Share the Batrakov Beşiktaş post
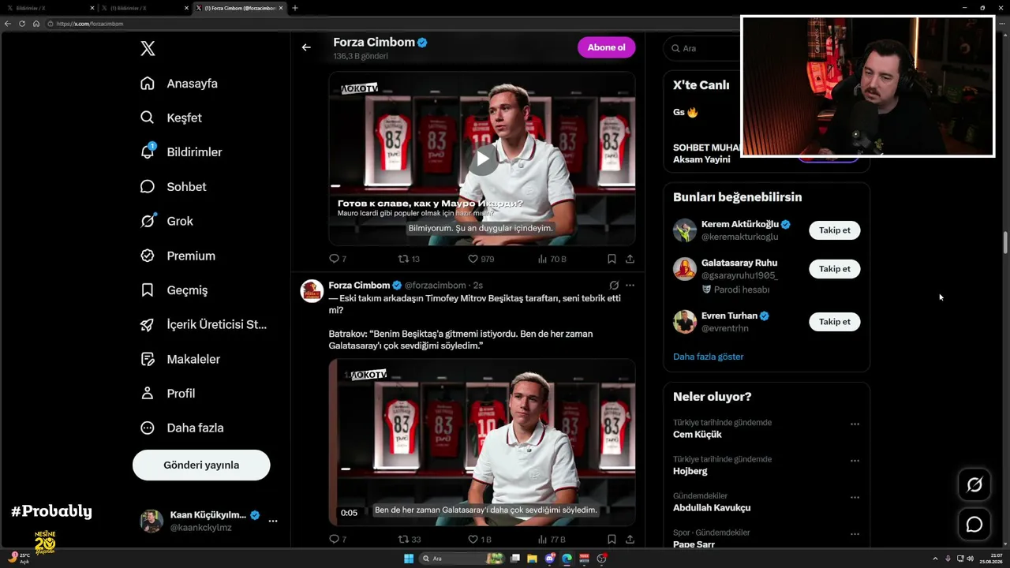Image resolution: width=1010 pixels, height=568 pixels. point(630,540)
